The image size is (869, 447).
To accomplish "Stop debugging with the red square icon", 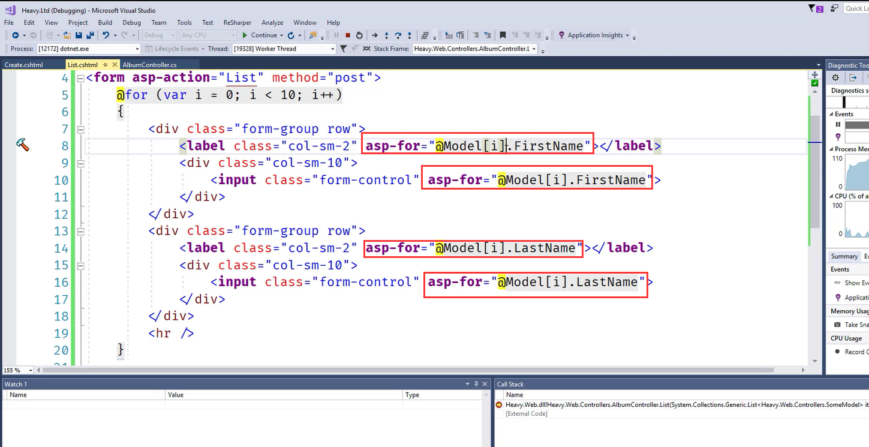I will [x=348, y=35].
